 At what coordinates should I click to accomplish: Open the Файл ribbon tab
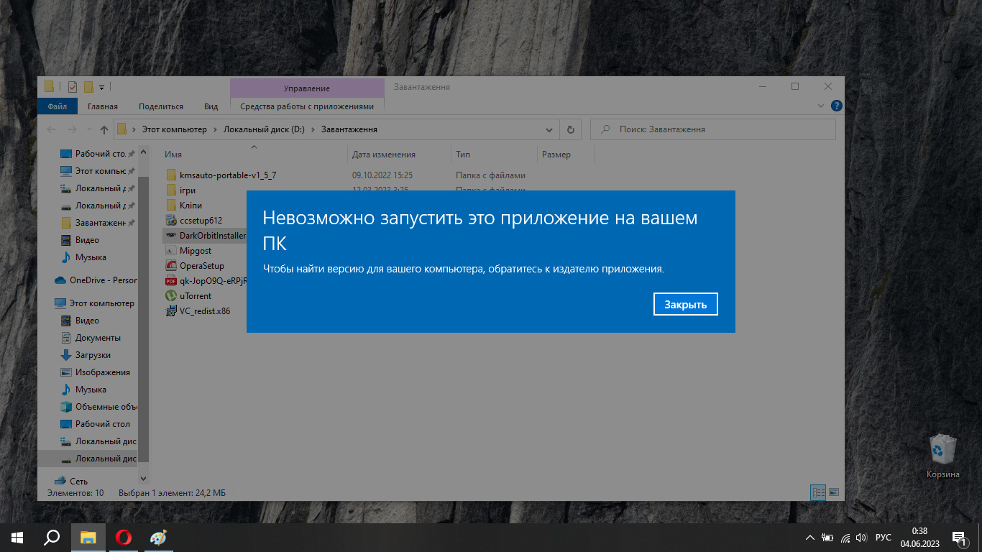[x=58, y=106]
